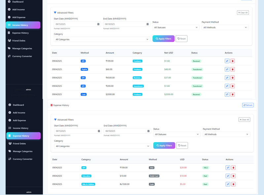Expand Status dropdown in income filters
Screen dimensions: 264x195
(176, 28)
